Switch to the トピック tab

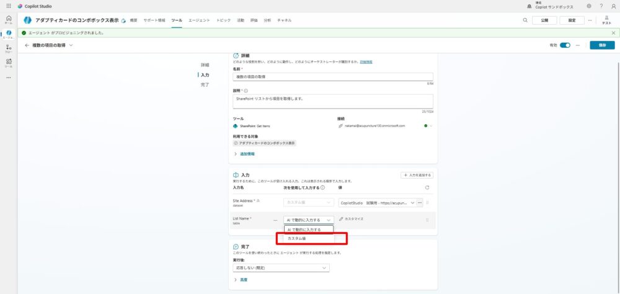coord(224,20)
